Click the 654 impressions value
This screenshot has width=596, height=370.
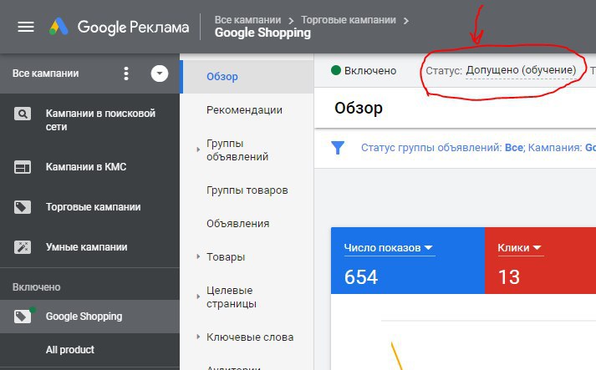(x=361, y=277)
